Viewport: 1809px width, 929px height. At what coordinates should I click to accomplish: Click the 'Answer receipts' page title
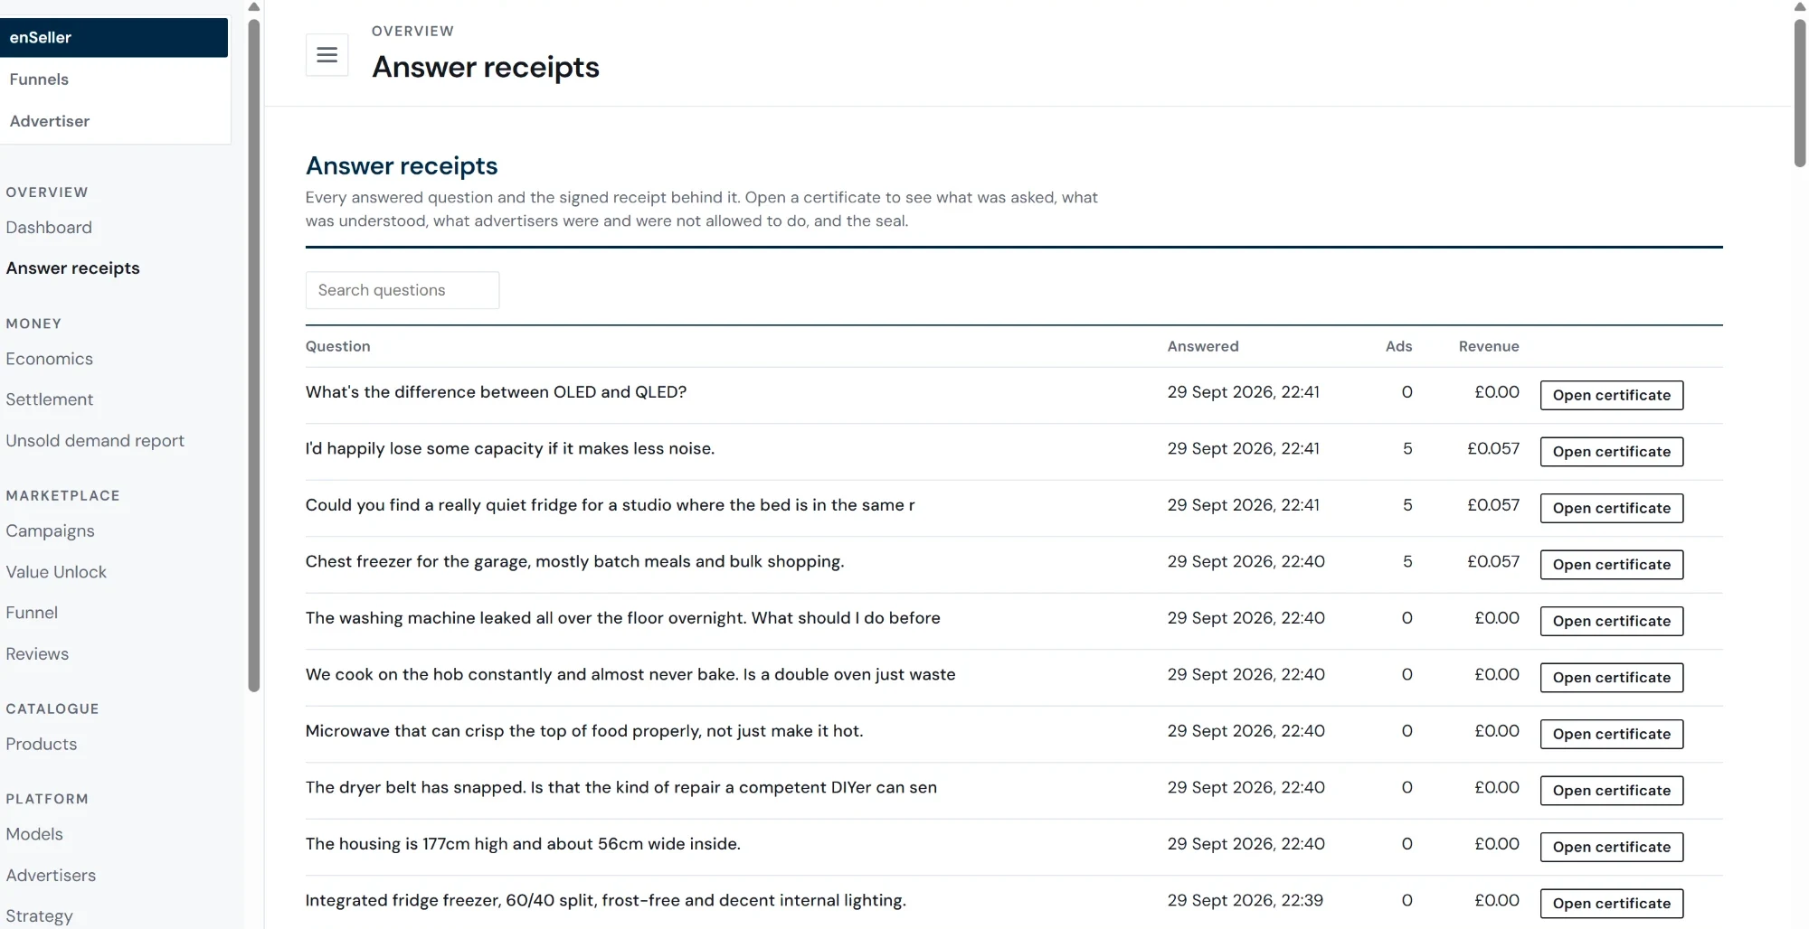click(x=486, y=67)
